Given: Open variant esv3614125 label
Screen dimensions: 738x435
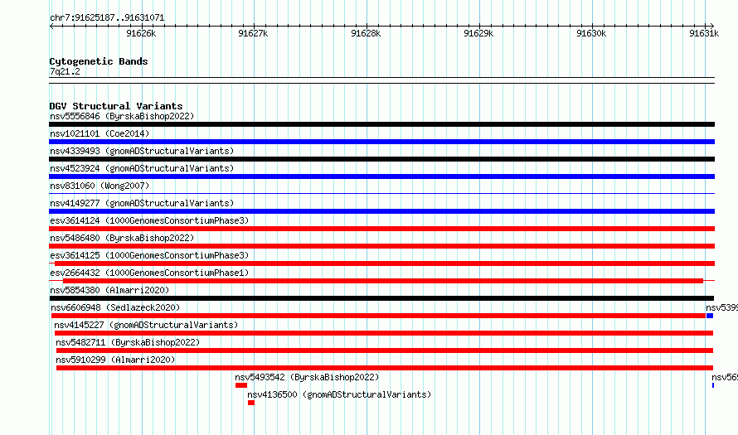Looking at the screenshot, I should 149,255.
